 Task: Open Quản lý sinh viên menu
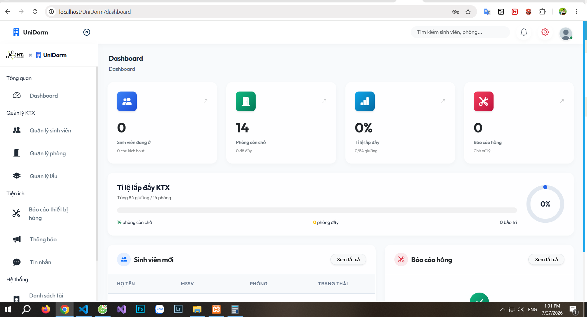tap(50, 131)
